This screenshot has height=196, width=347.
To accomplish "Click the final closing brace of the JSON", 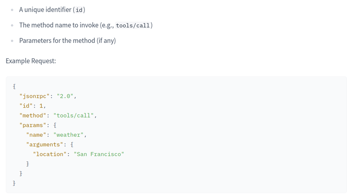I will click(x=14, y=183).
